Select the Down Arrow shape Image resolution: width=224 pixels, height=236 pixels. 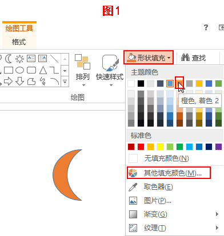19,82
